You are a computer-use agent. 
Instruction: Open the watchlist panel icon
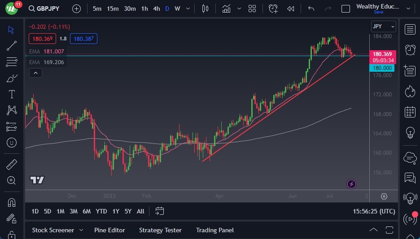point(410,30)
